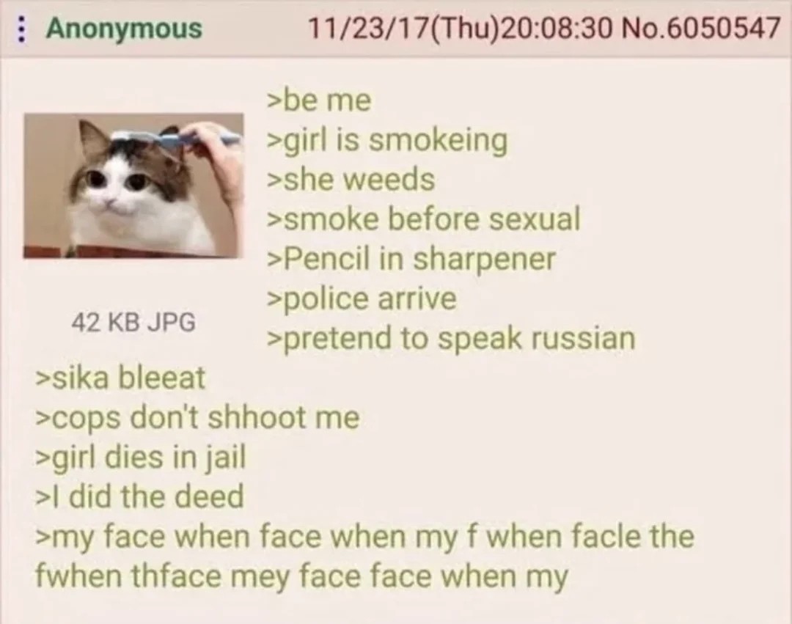Image resolution: width=792 pixels, height=624 pixels.
Task: Click the ">she weeds" line
Action: [351, 180]
